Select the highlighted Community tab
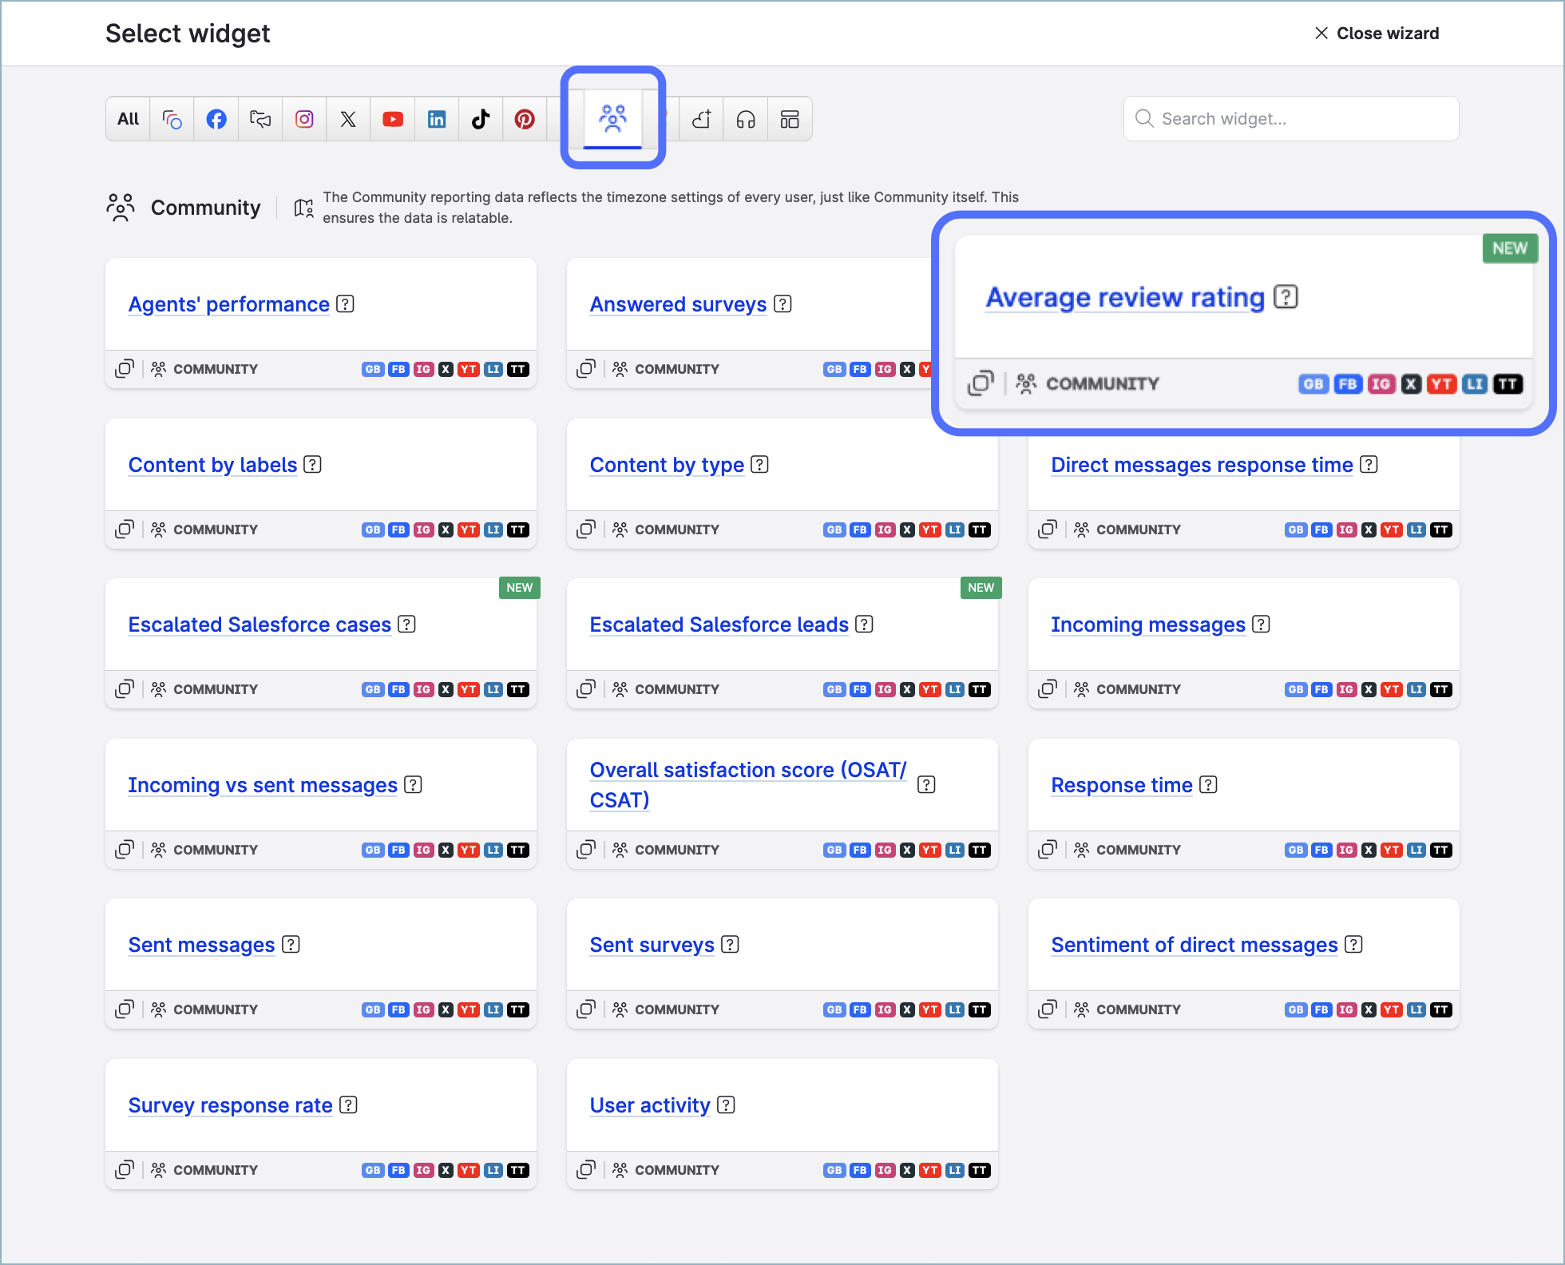This screenshot has width=1565, height=1265. coord(612,118)
